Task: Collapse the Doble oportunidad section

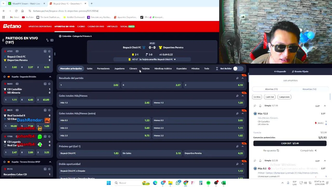Action: [x=243, y=164]
